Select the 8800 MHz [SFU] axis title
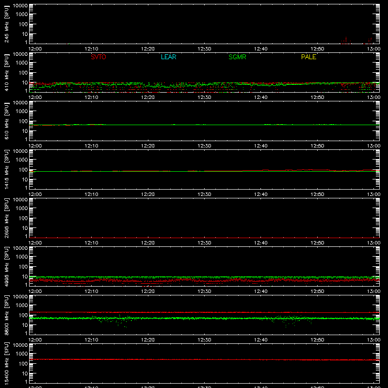 click(x=7, y=315)
